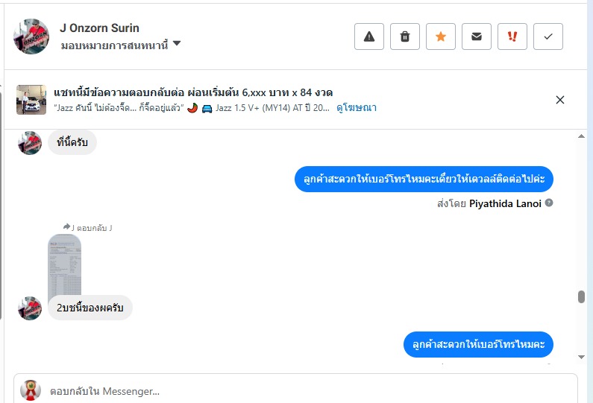Toggle the checkmark mark-as-done button
Screen dimensions: 593x403
coord(547,37)
